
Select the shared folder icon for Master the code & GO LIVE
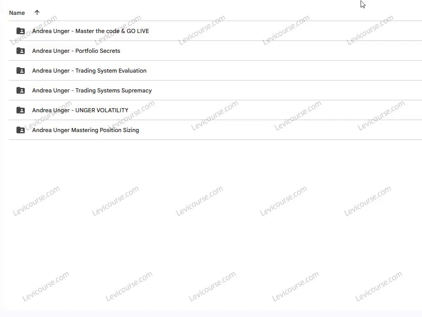[x=21, y=31]
